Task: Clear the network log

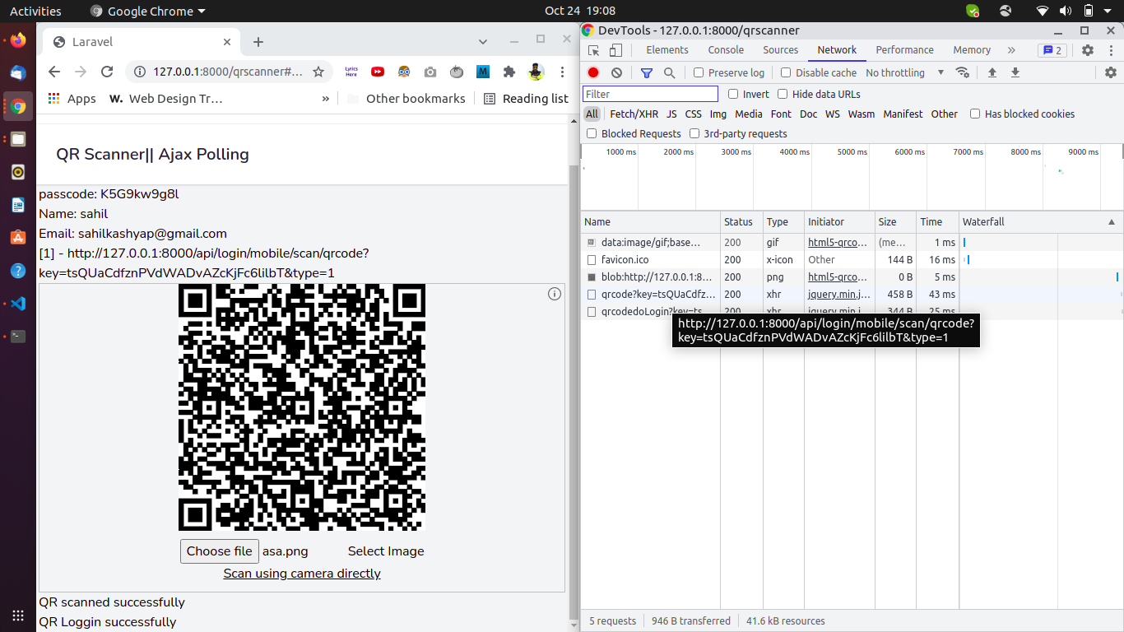Action: pyautogui.click(x=616, y=72)
